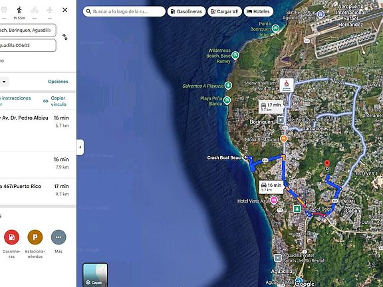Click Sixt Rent A Car marker
Viewport: 383px width, 287px height.
coord(320,15)
